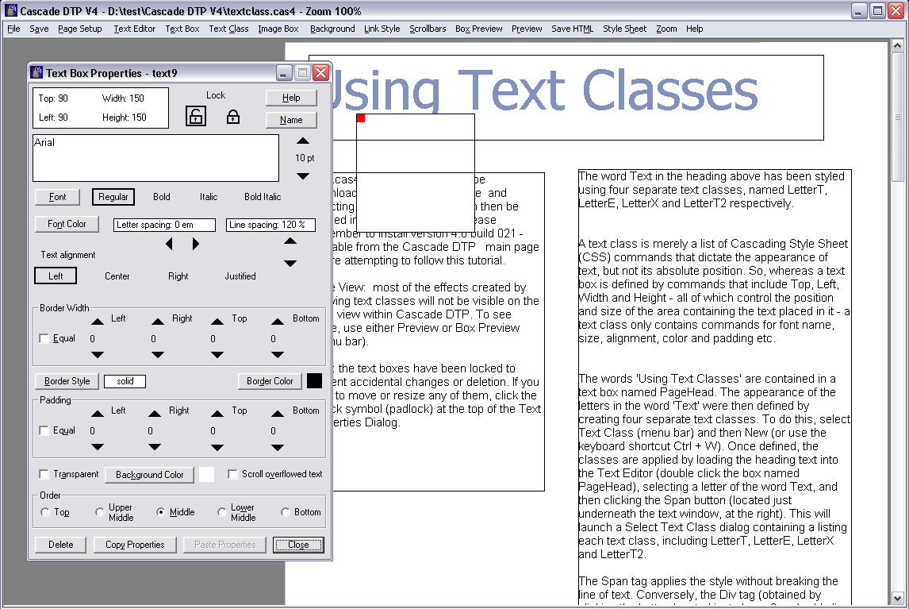Decrease Top padding value
Image resolution: width=909 pixels, height=609 pixels.
[x=217, y=447]
